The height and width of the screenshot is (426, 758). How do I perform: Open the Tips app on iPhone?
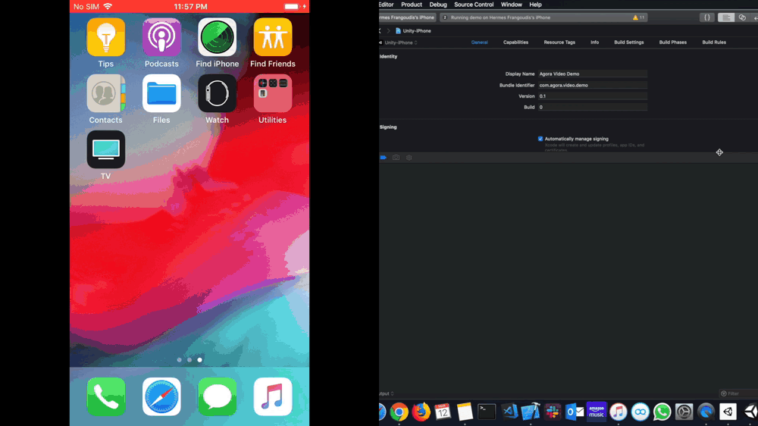tap(106, 38)
